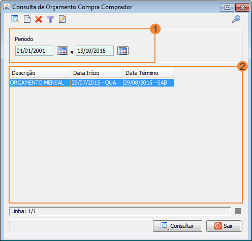Focus the end date field 13/10/2015
The height and width of the screenshot is (241, 252).
click(x=94, y=51)
